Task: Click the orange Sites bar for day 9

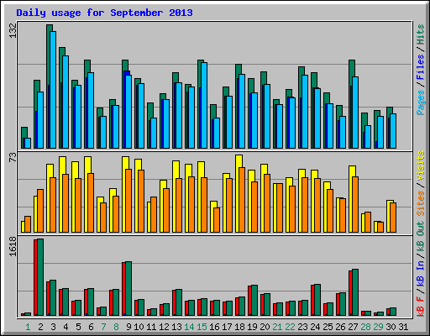Action: 128,201
